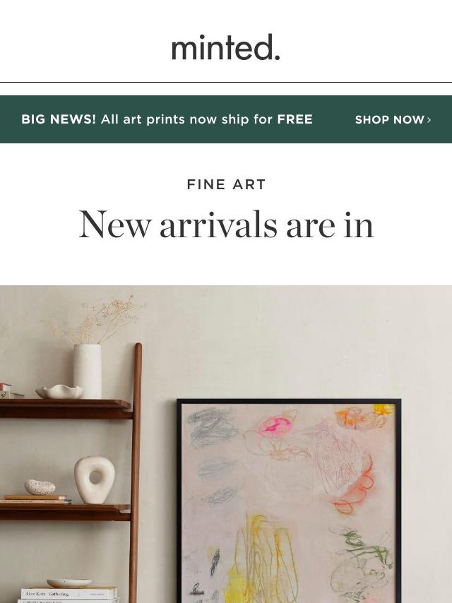Screen dimensions: 452x603
Task: Click the minted. logo
Action: (x=226, y=47)
